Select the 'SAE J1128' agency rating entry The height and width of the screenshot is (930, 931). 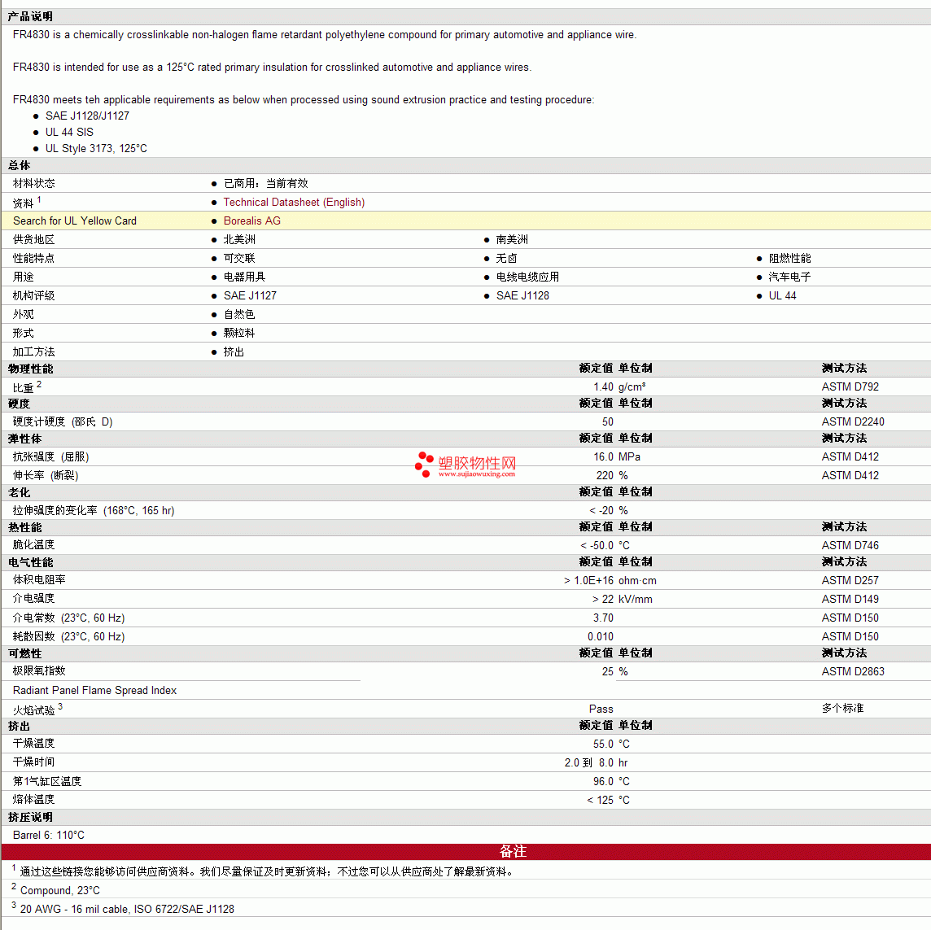[522, 295]
